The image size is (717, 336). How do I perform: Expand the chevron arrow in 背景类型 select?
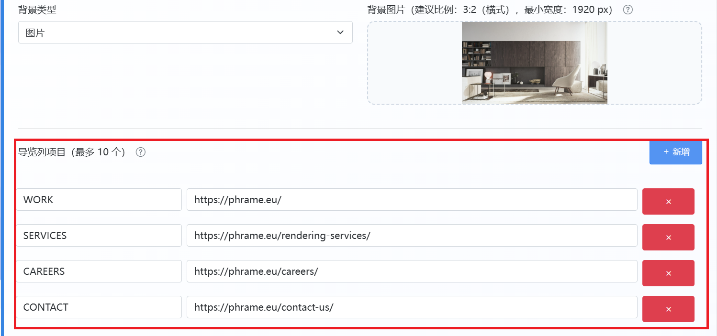pos(340,33)
